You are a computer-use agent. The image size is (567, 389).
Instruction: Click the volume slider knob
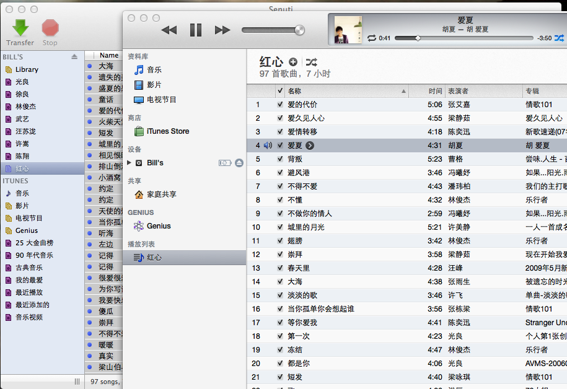point(299,30)
